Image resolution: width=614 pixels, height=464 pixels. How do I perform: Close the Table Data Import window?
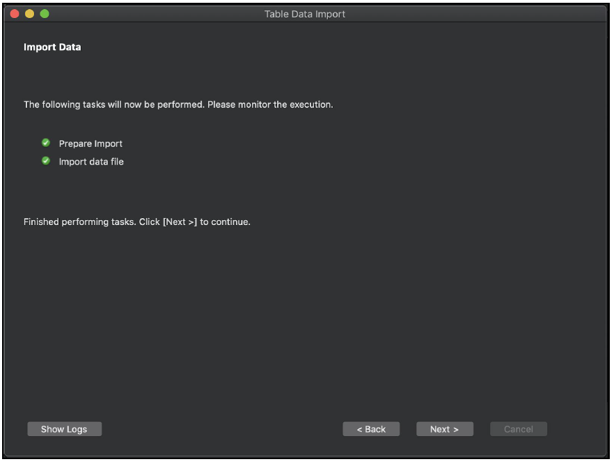point(15,14)
